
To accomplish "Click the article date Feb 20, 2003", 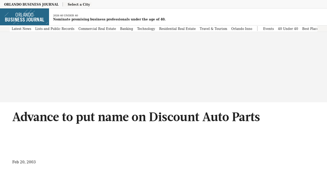I will point(24,162).
